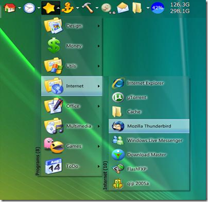Screen dimensions: 208x202
Task: Select the Design menu label
Action: pos(74,26)
